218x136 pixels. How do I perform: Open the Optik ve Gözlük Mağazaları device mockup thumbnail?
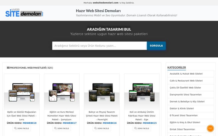coord(22,92)
